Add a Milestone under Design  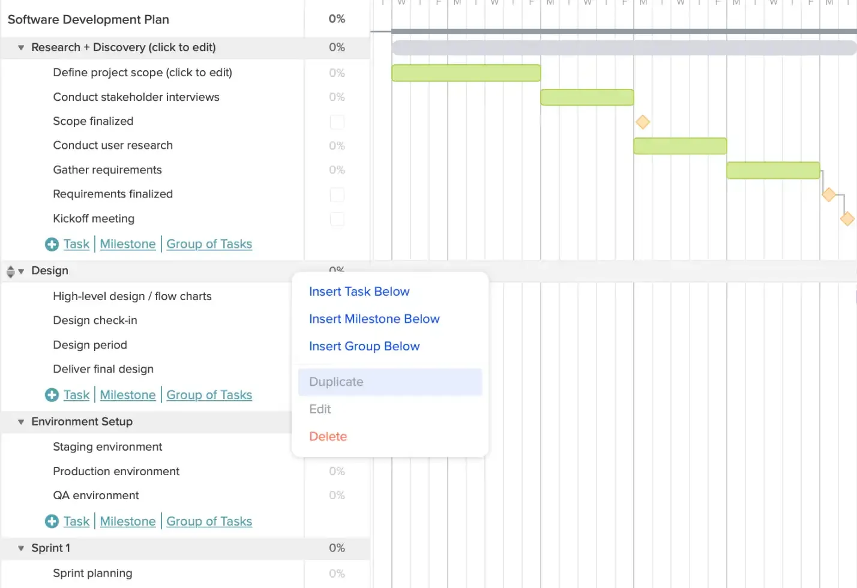pos(128,395)
